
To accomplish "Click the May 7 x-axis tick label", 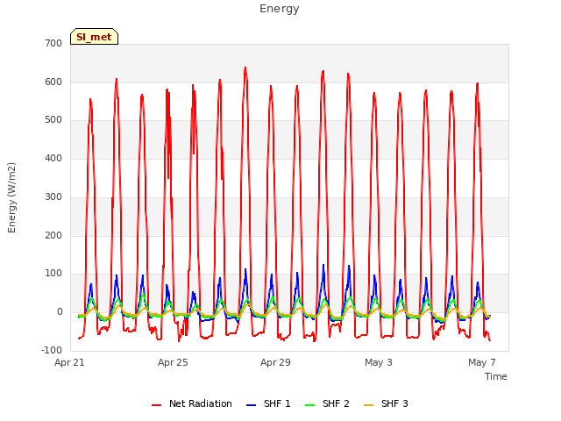I will [x=482, y=362].
